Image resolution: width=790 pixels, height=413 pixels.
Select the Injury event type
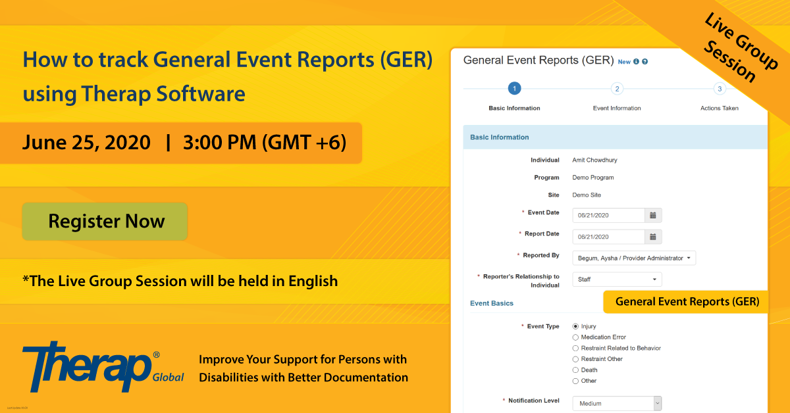coord(576,326)
